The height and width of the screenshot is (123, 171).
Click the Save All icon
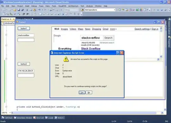[22, 10]
